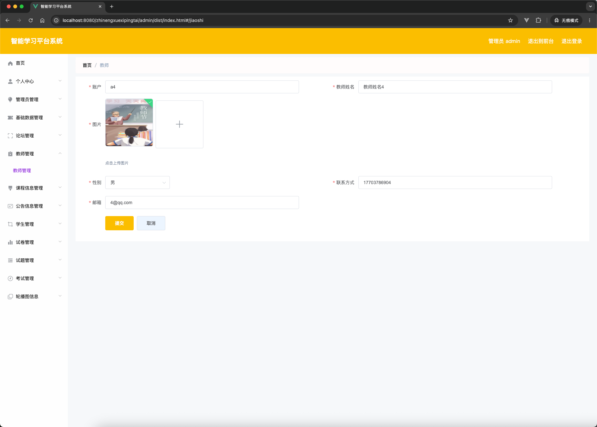Go back with the browser back arrow
This screenshot has height=427, width=597.
tap(7, 20)
